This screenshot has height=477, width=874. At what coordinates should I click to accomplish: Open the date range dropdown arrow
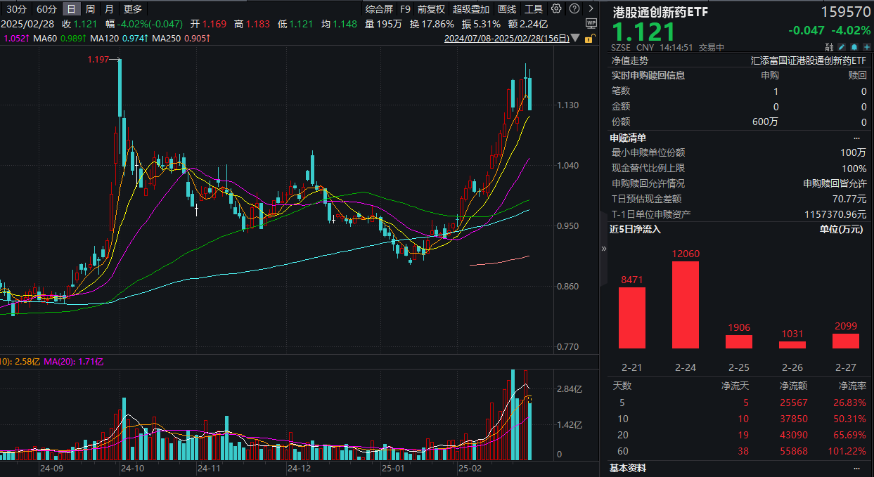pos(575,38)
